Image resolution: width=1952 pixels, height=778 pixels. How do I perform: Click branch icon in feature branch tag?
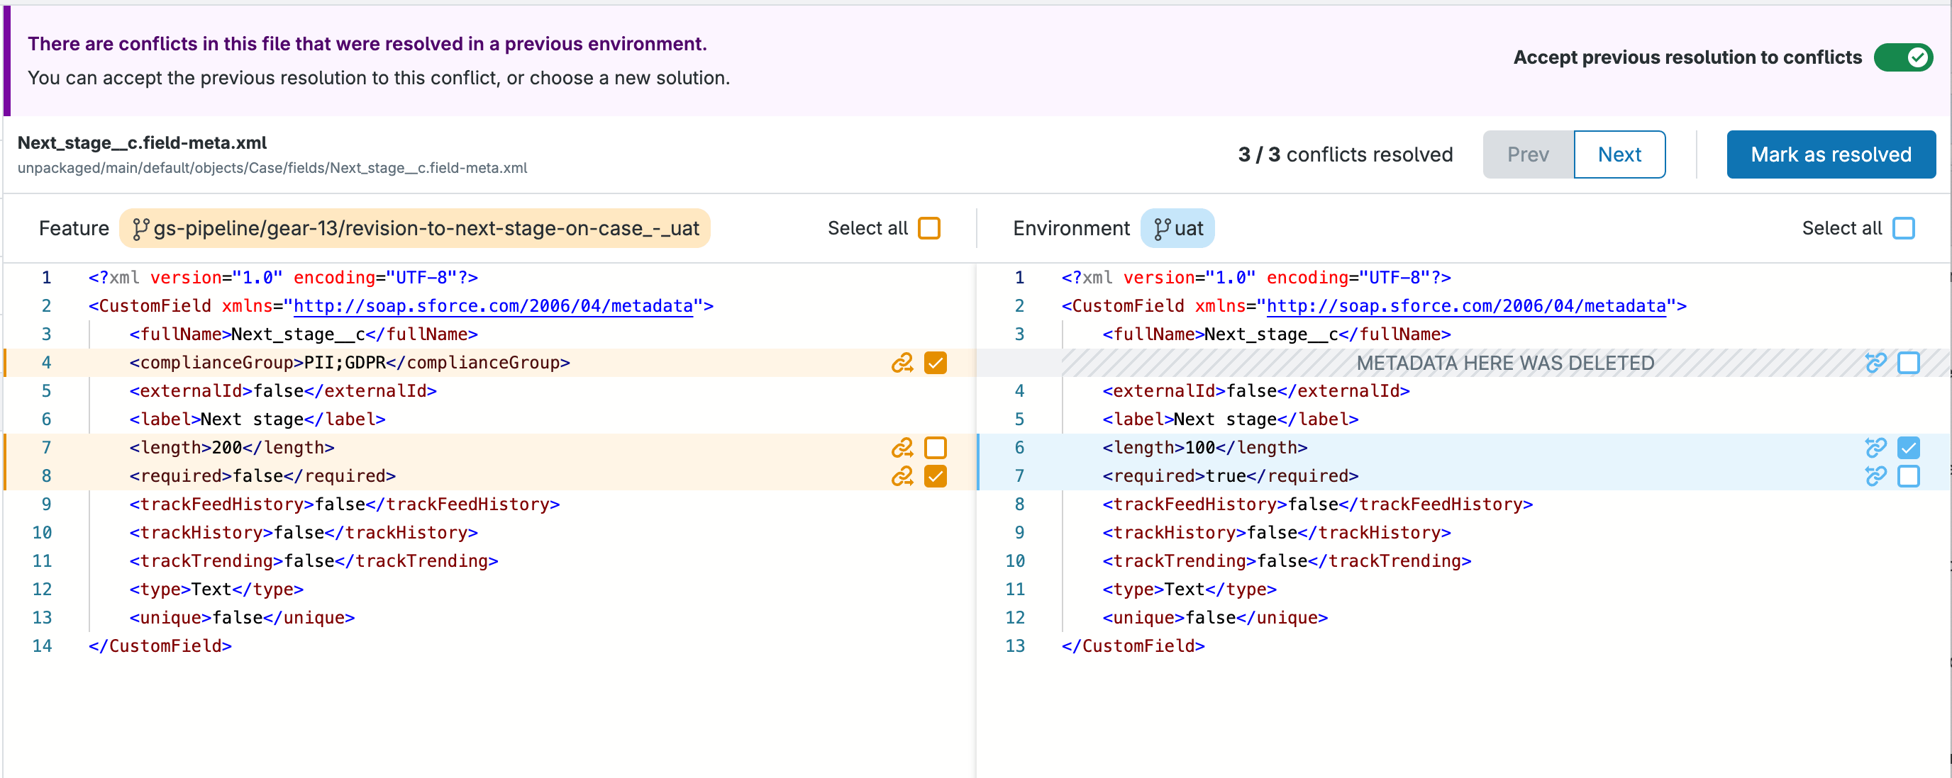[x=140, y=229]
